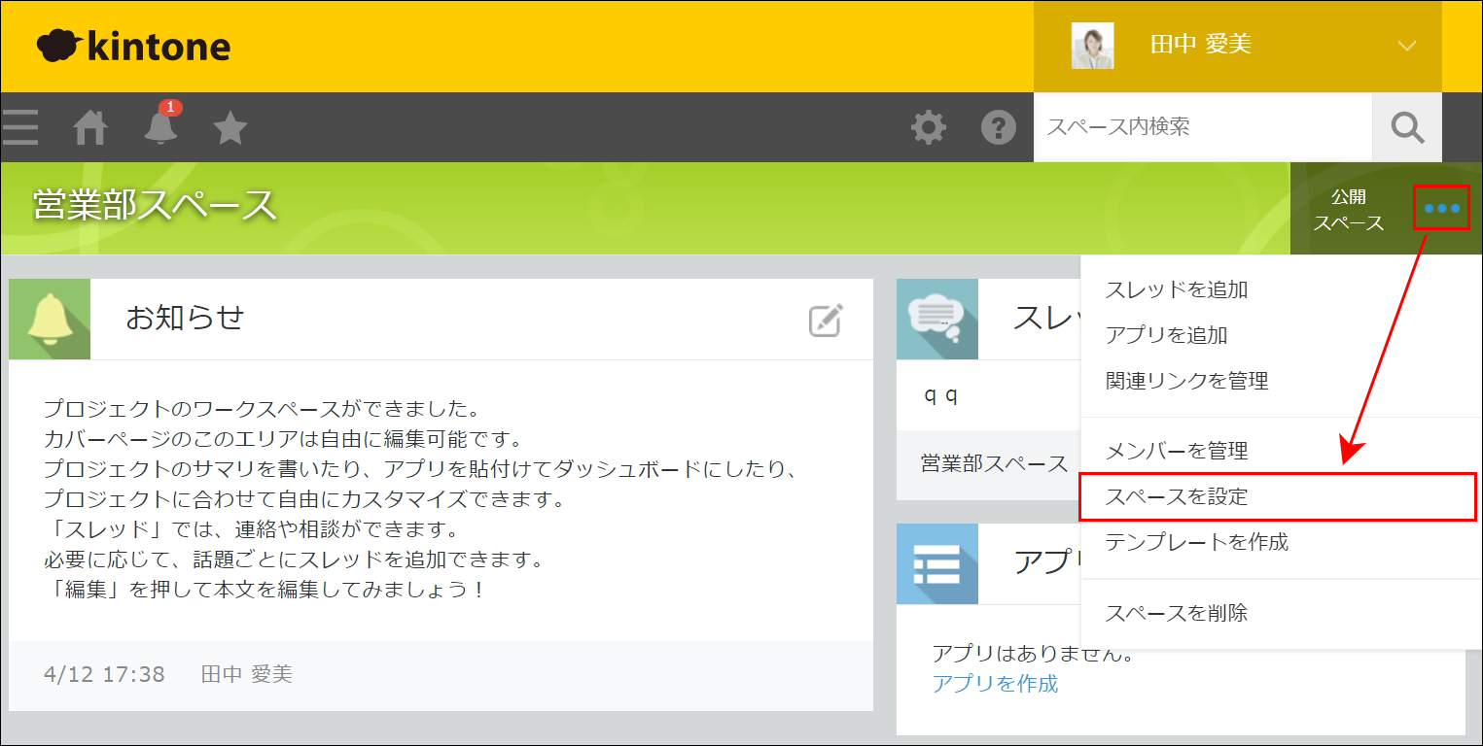Open the settings gear icon
Image resolution: width=1483 pixels, height=746 pixels.
pos(929,126)
